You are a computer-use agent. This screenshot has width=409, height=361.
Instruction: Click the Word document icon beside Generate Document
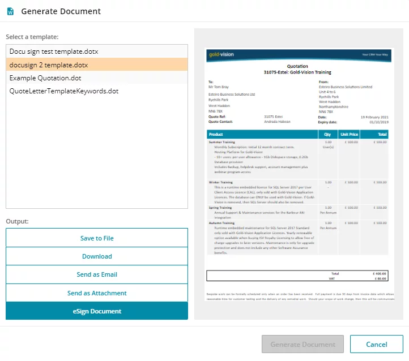(10, 11)
